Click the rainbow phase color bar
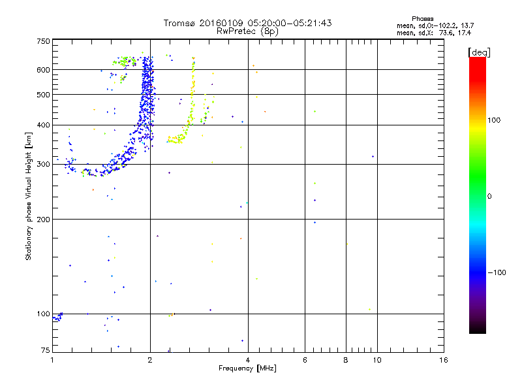522x392 pixels. click(x=478, y=195)
